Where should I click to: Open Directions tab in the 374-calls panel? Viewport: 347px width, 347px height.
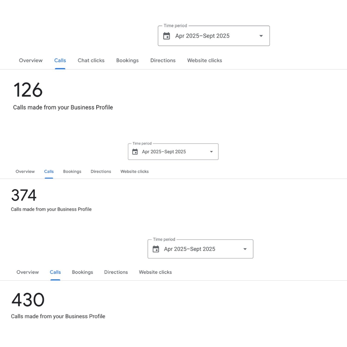pos(101,171)
